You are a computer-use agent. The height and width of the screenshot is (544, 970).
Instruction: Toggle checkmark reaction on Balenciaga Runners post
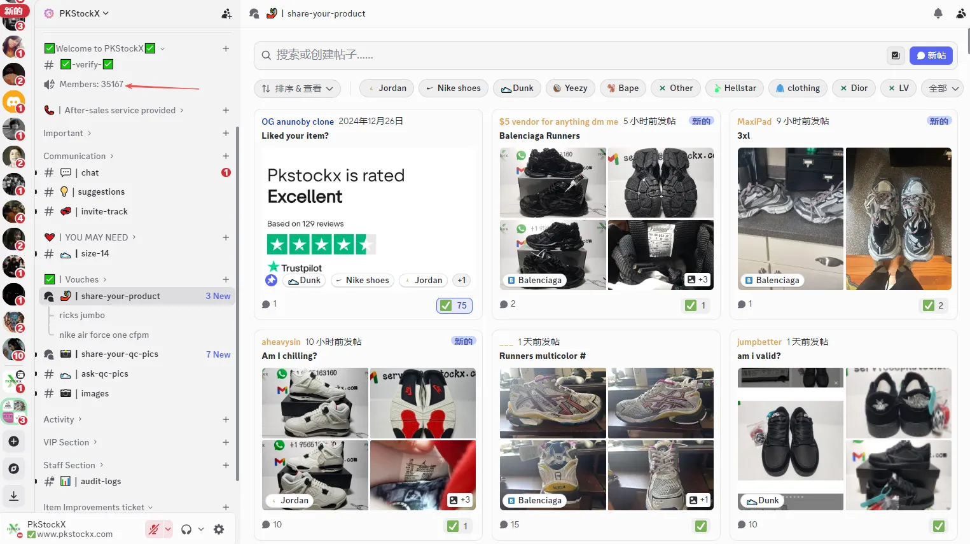(696, 305)
